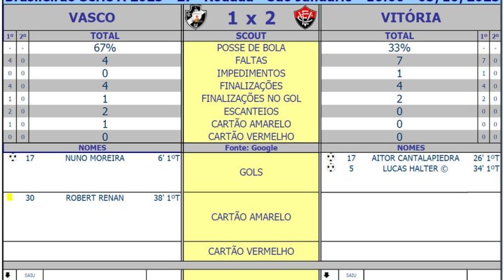Viewport: 504px width, 280px height.
Task: Click Vasco's 67% possession value
Action: tap(105, 48)
